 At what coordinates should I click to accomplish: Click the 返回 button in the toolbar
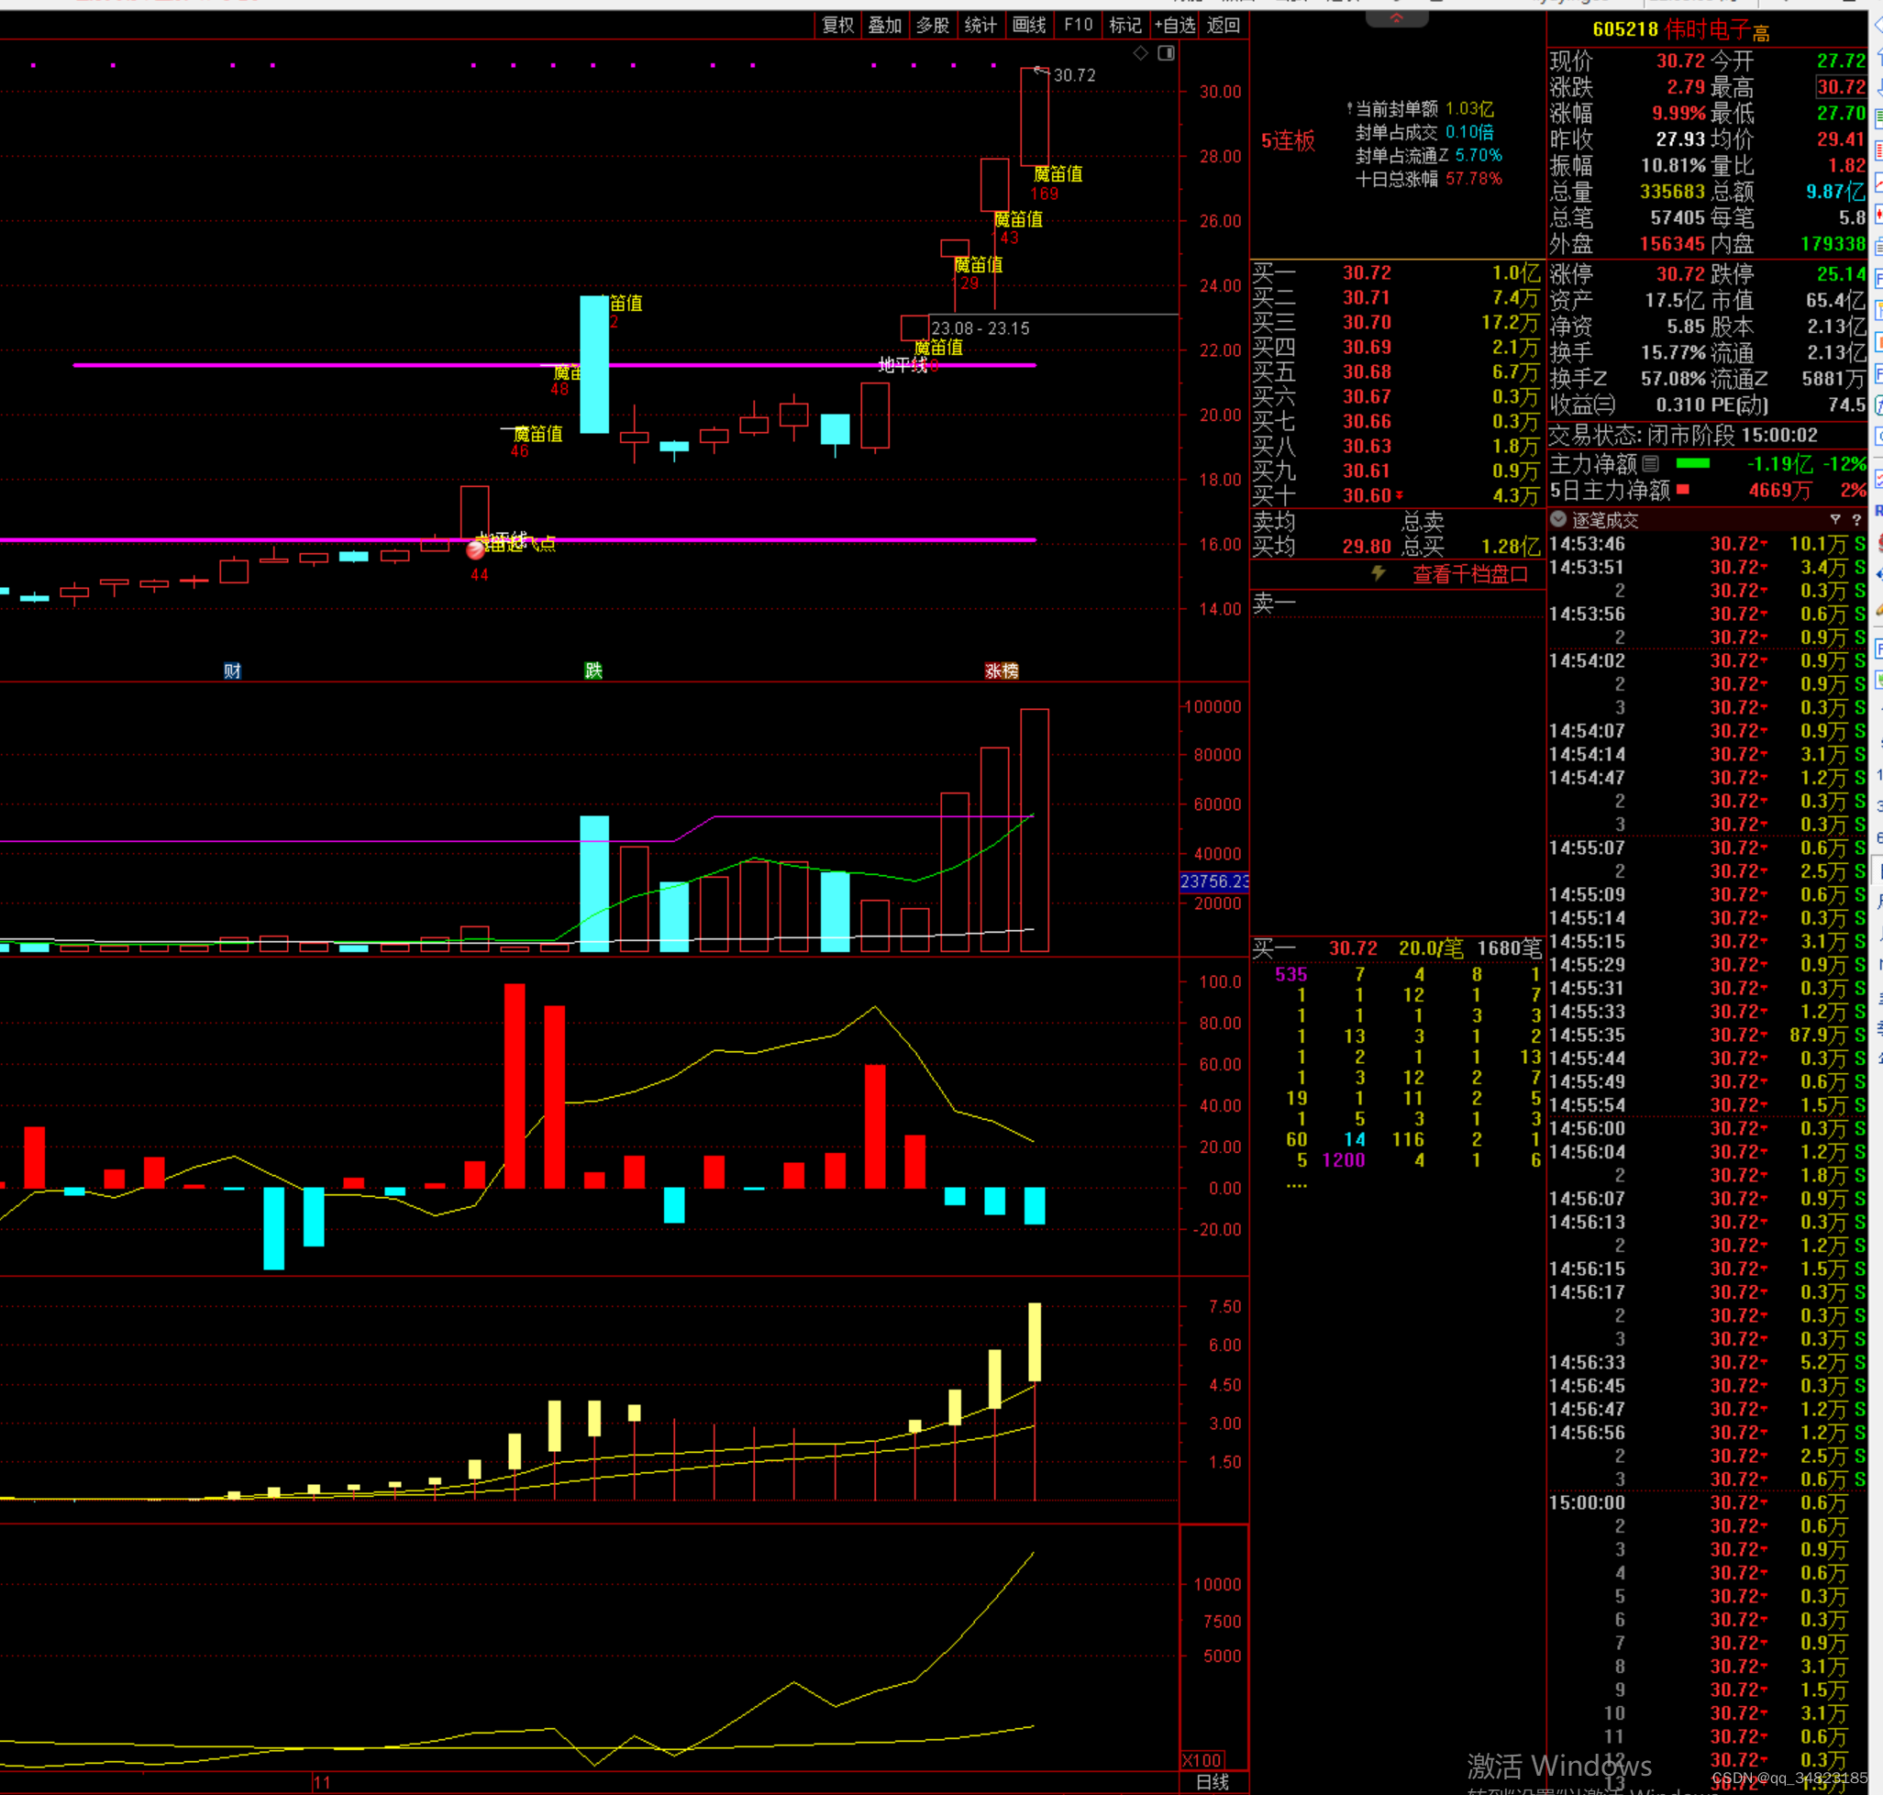point(1223,25)
